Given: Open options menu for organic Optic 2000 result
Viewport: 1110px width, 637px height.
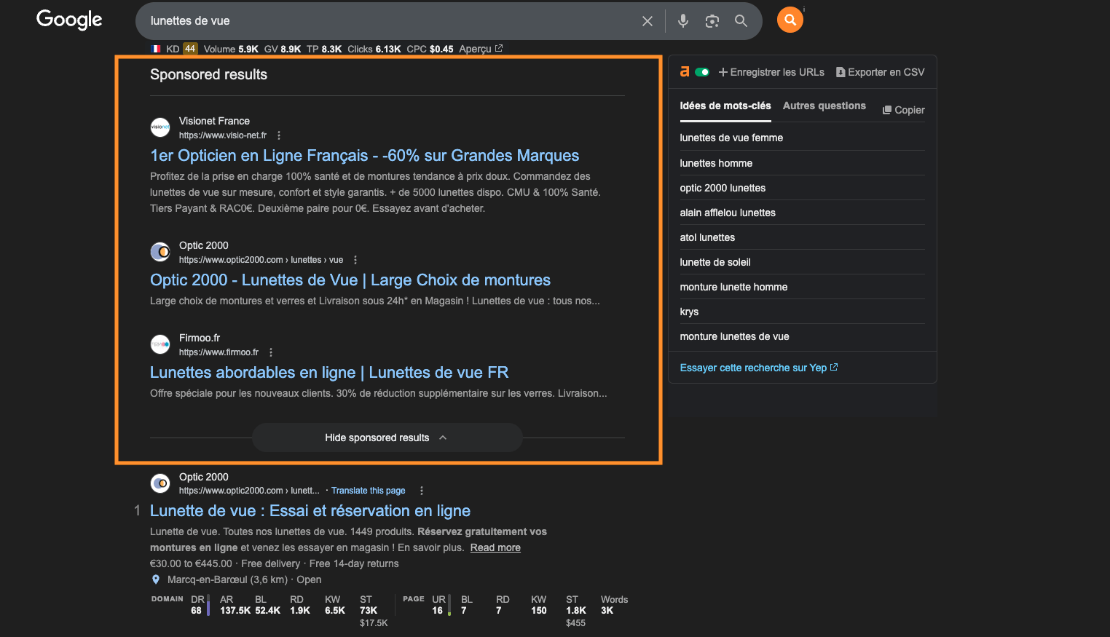Looking at the screenshot, I should coord(422,491).
